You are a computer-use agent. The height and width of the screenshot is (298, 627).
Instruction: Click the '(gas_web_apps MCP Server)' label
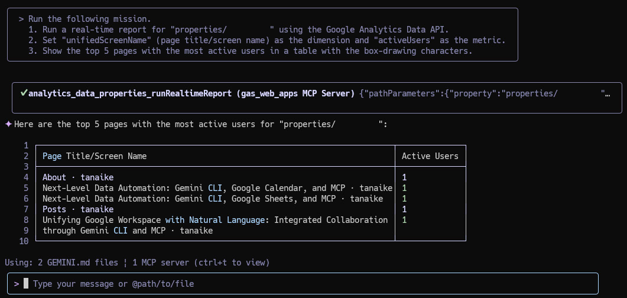pyautogui.click(x=295, y=93)
